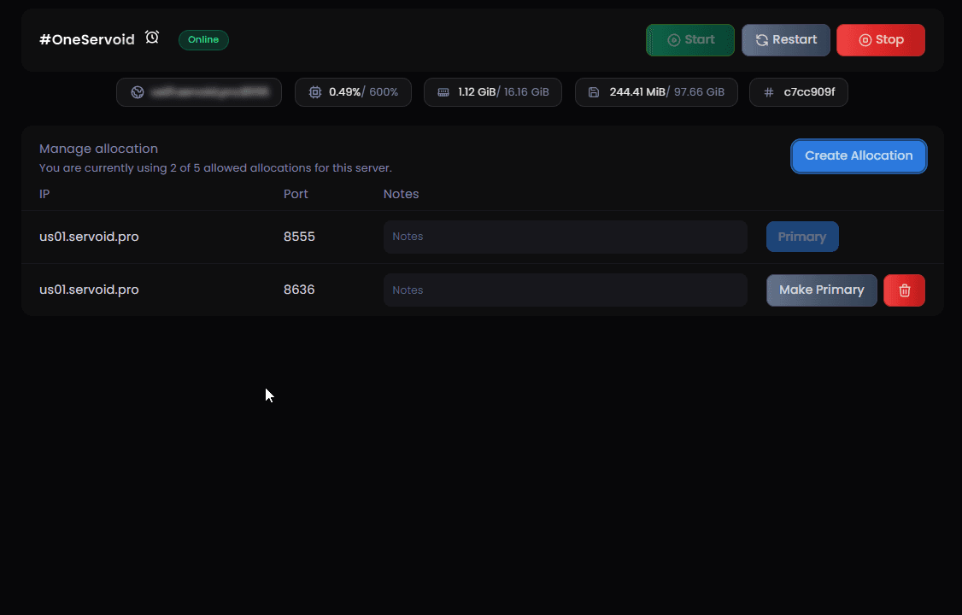Restart the server

pos(786,40)
